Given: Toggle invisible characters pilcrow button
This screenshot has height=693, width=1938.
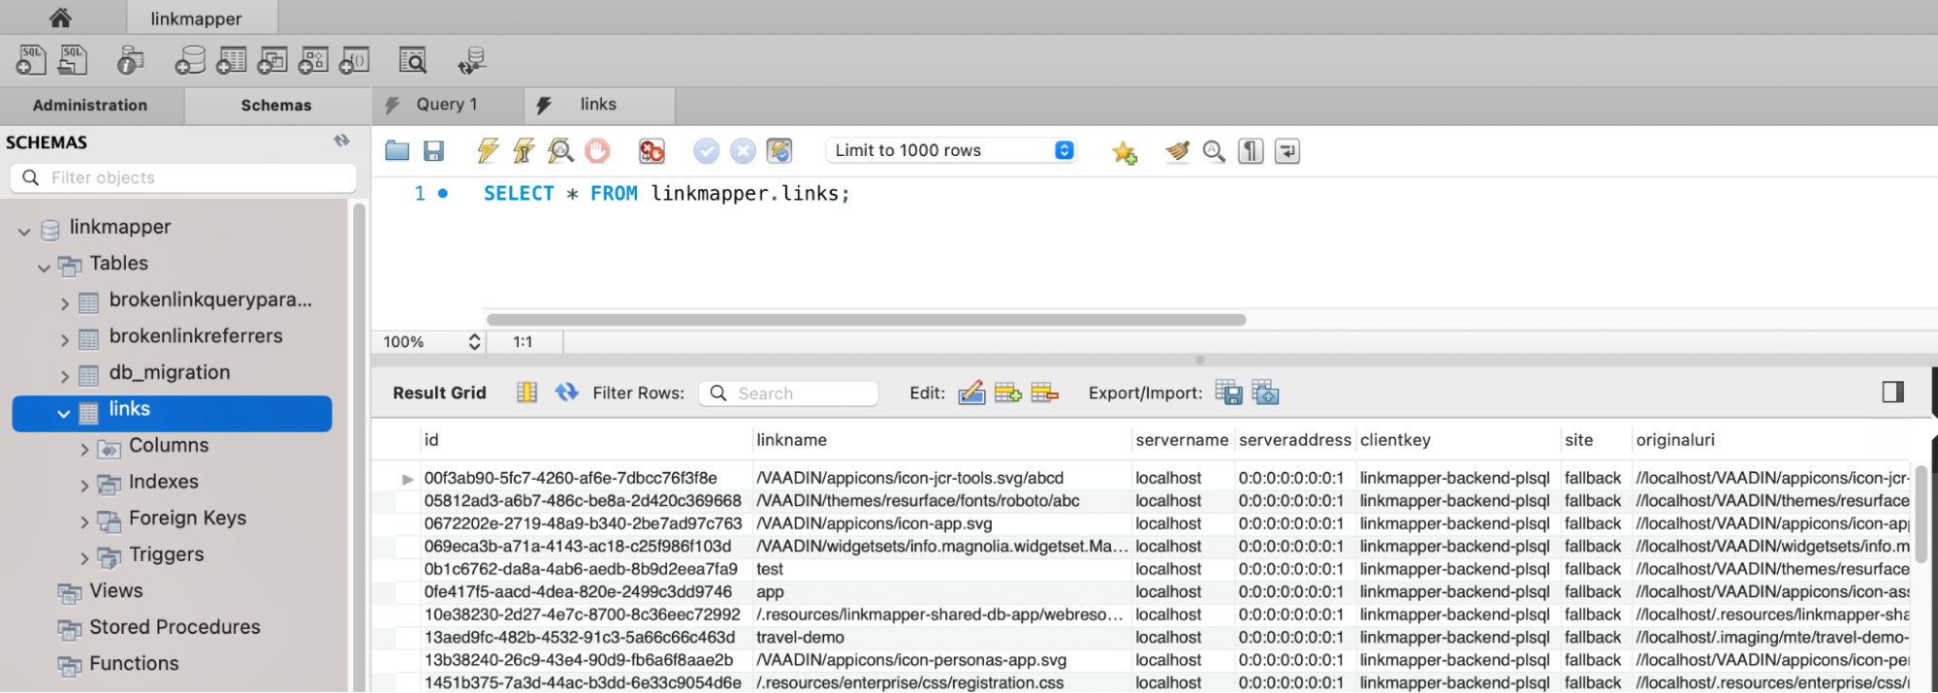Looking at the screenshot, I should (1251, 151).
